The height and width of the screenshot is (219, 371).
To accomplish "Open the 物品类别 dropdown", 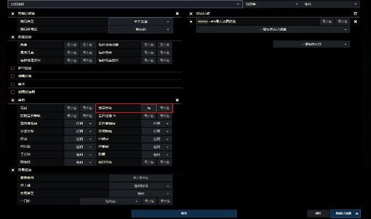I will (x=140, y=21).
